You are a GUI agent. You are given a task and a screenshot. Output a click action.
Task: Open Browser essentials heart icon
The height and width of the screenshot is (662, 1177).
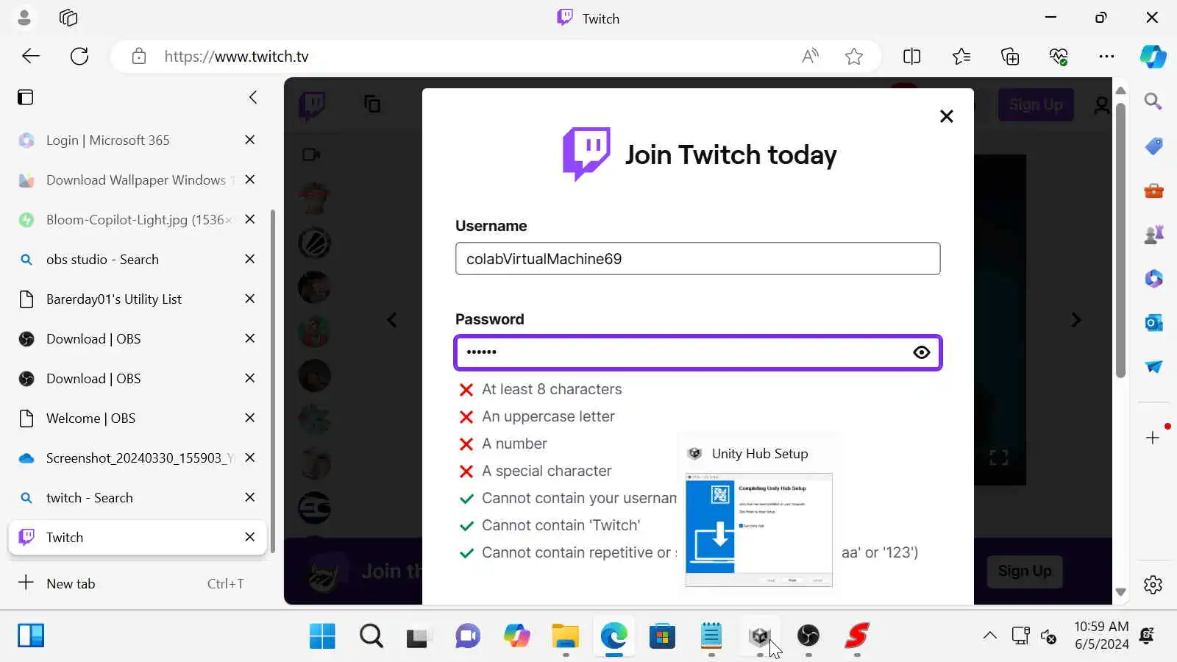tap(1059, 56)
